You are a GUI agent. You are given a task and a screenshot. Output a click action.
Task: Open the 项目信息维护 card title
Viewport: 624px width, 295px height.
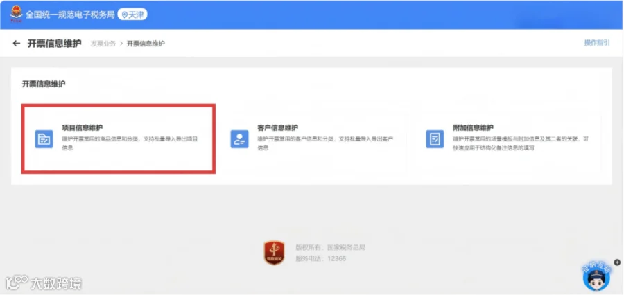click(x=83, y=127)
